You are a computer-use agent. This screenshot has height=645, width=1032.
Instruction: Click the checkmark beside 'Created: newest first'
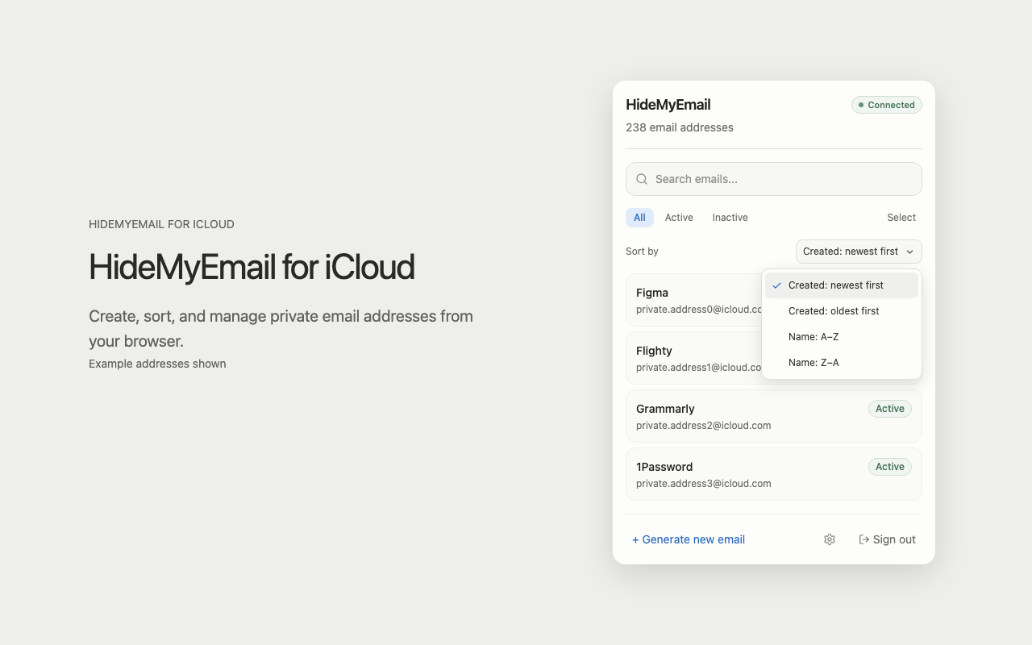tap(776, 285)
